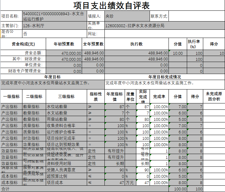Screen dimensions: 225x192
Task: Select the 年度目标完成情况 description cell
Action: [165, 84]
